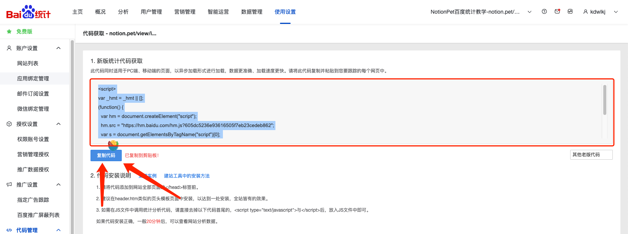This screenshot has width=628, height=234.
Task: Open the 概况 tab
Action: (100, 12)
